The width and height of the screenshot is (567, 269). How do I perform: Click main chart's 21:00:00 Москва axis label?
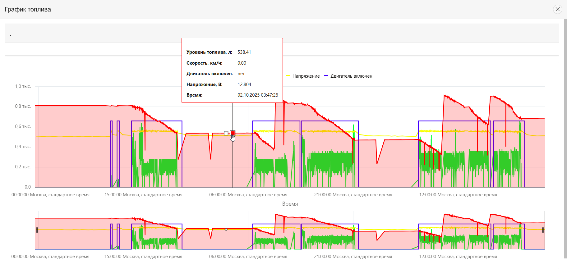pos(353,195)
